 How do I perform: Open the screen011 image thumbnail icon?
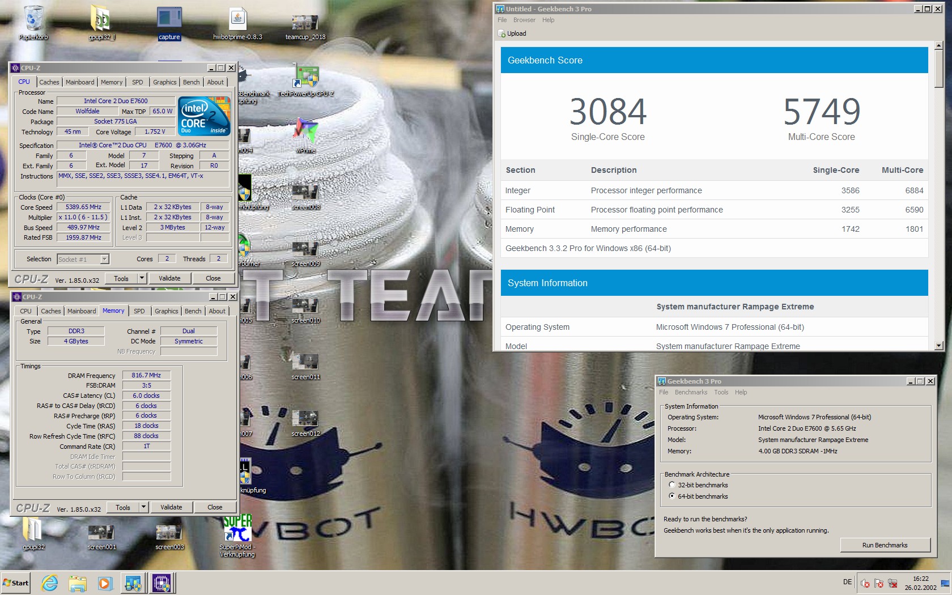(305, 366)
